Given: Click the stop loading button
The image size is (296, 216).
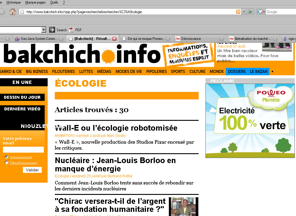Looking at the screenshot, I should [2, 12].
